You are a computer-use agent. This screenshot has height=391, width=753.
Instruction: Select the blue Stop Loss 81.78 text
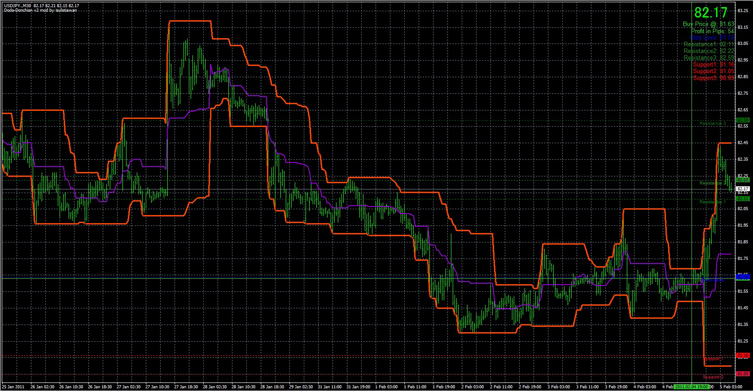712,38
